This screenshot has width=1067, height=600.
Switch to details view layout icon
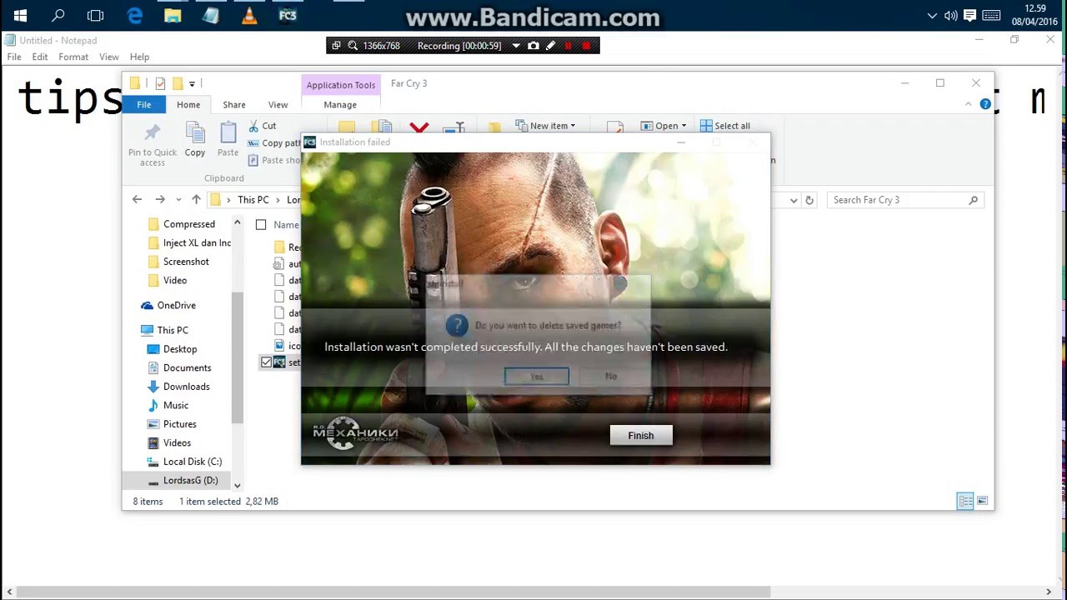coord(965,501)
